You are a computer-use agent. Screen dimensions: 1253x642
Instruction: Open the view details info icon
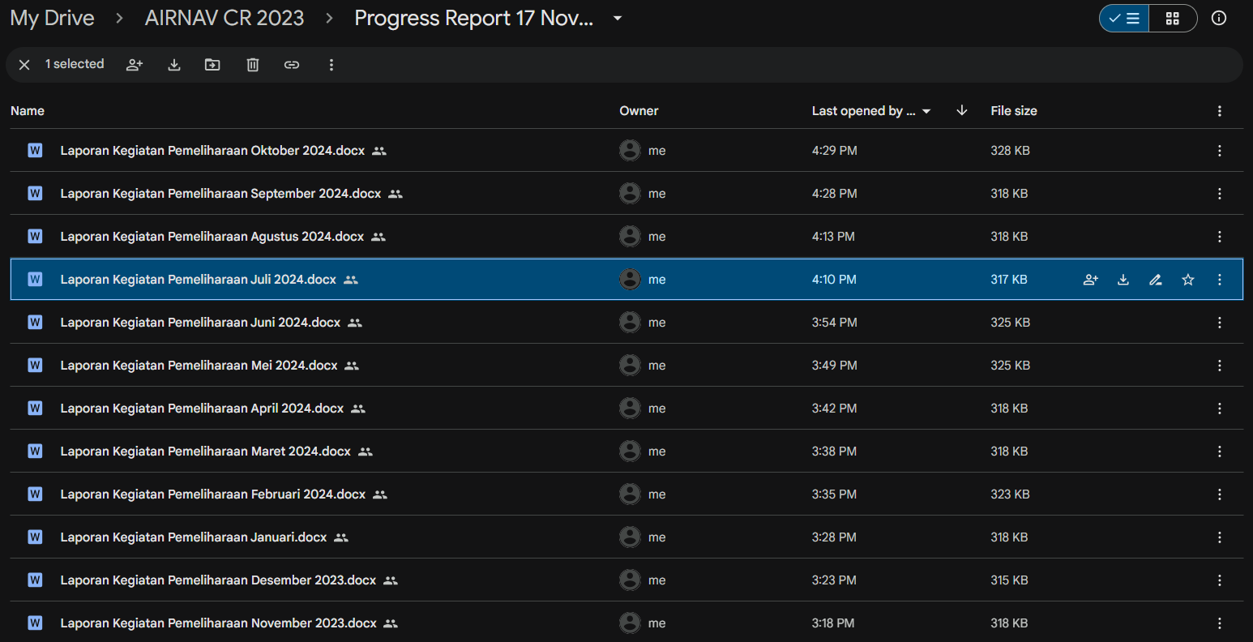click(1219, 18)
